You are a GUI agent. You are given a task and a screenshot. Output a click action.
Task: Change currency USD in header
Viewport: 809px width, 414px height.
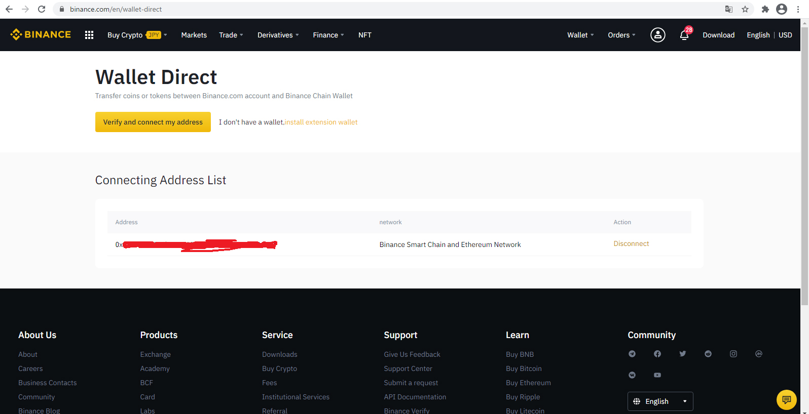(x=785, y=35)
